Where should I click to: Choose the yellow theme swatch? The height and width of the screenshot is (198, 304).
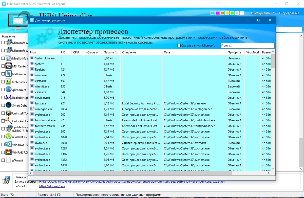[227, 13]
